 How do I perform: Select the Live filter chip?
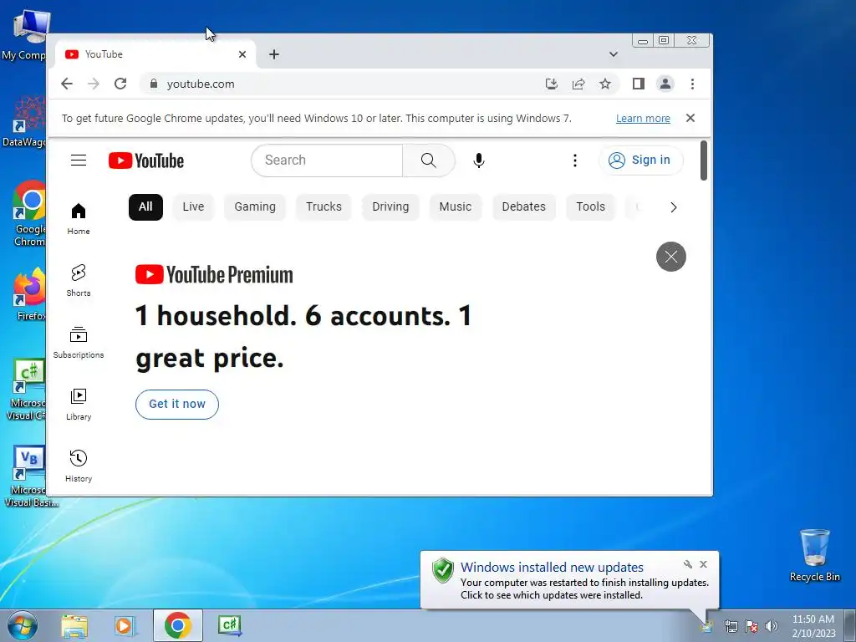click(193, 207)
